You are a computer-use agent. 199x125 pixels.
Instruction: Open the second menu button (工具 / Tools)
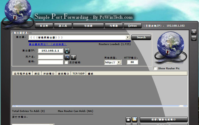pyautogui.click(x=63, y=26)
